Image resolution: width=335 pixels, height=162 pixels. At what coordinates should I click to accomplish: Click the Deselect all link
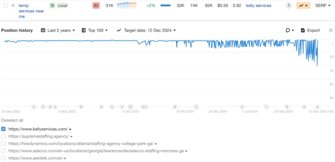12,120
